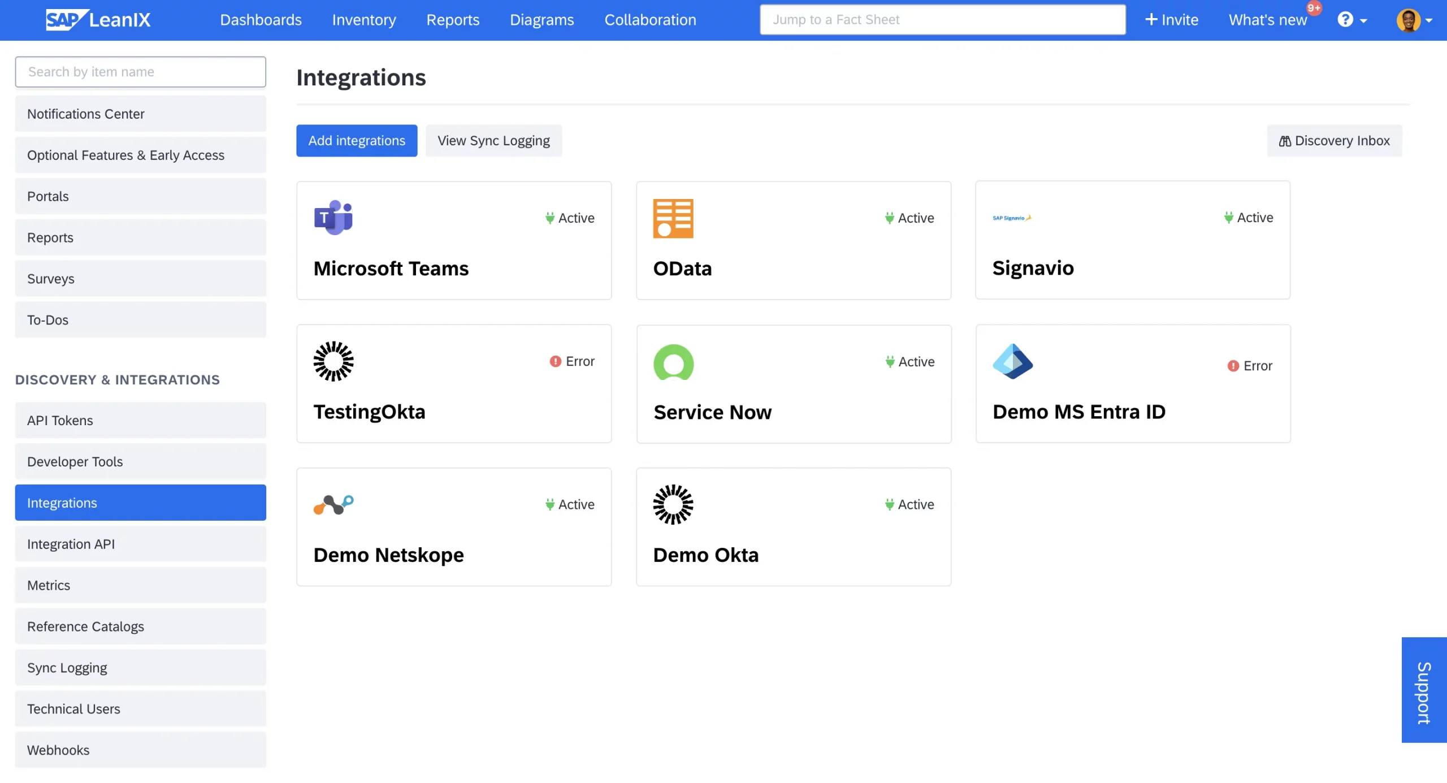Viewport: 1447px width, 783px height.
Task: Click the green Service Now icon
Action: pos(673,362)
